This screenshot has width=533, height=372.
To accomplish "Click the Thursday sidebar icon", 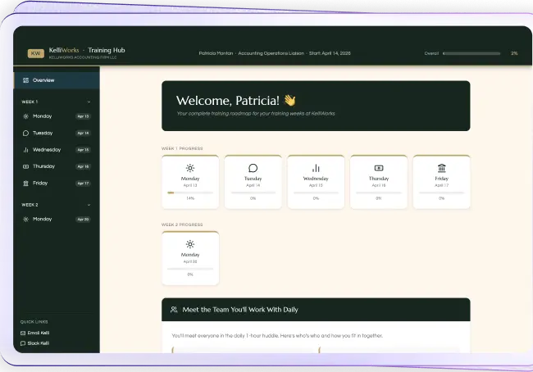I will [25, 166].
